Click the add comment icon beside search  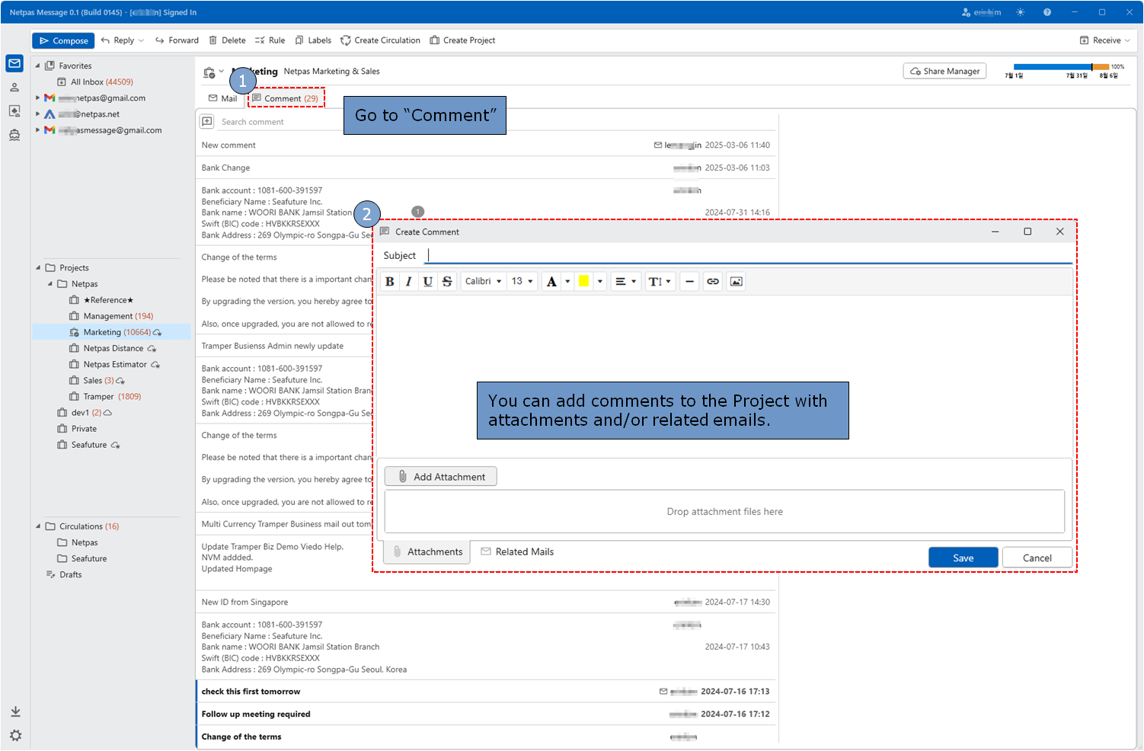[x=207, y=122]
